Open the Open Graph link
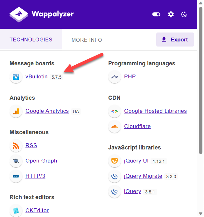This screenshot has width=204, height=217. (x=41, y=161)
